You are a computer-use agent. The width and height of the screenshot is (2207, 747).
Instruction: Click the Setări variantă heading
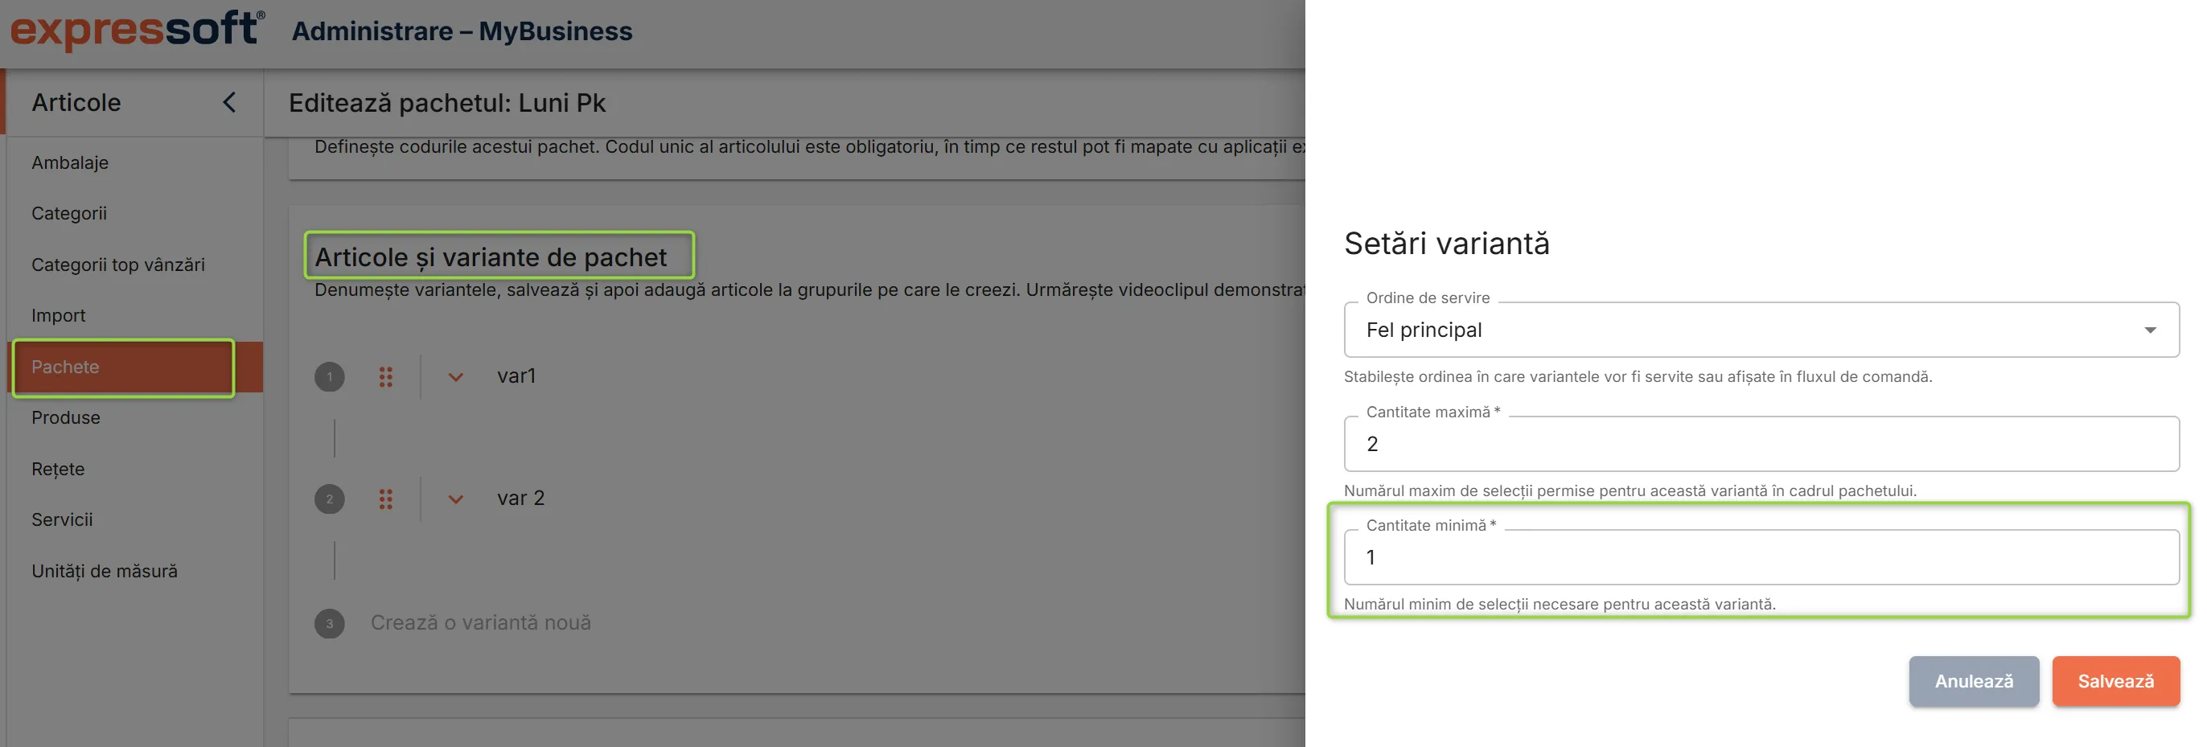[1446, 244]
